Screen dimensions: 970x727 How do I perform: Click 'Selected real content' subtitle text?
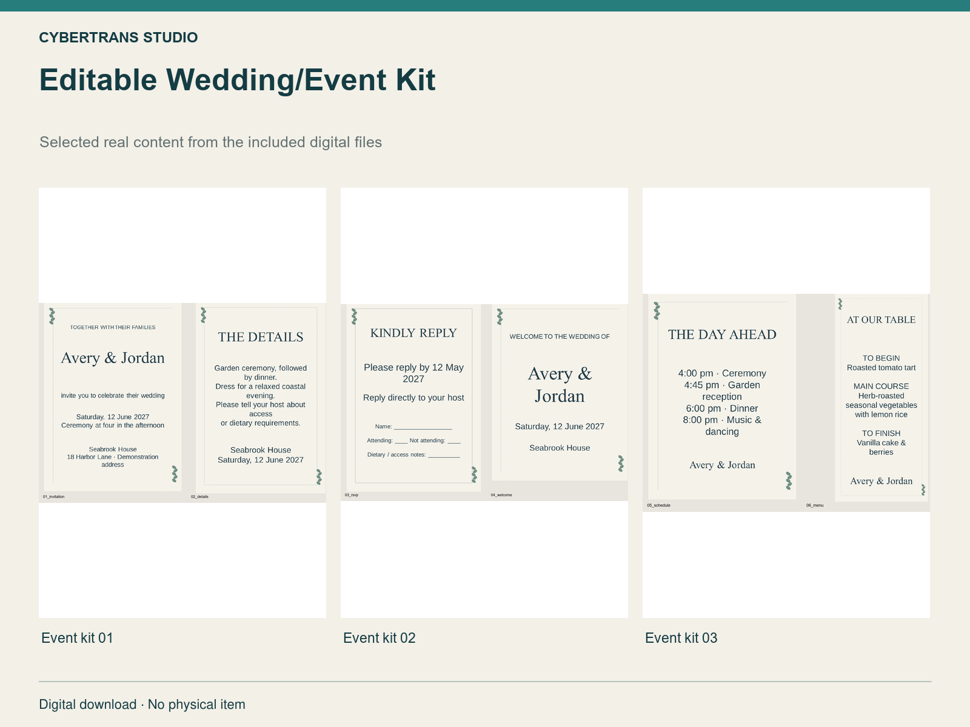[210, 142]
